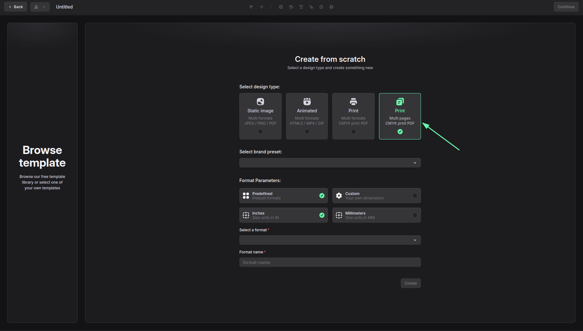Expand the logo menu chevron

(44, 7)
